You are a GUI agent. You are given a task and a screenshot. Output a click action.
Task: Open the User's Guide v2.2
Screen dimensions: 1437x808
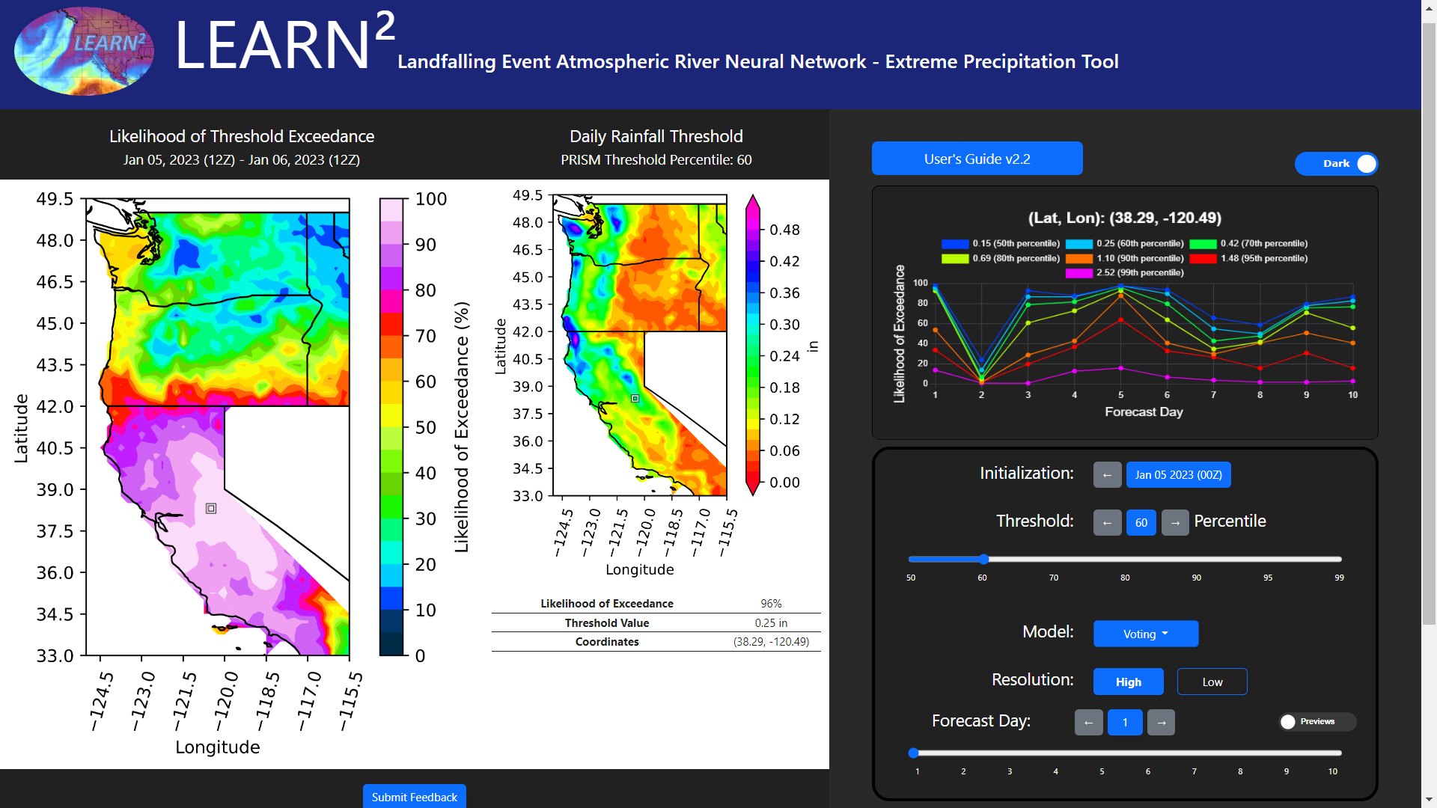coord(977,159)
